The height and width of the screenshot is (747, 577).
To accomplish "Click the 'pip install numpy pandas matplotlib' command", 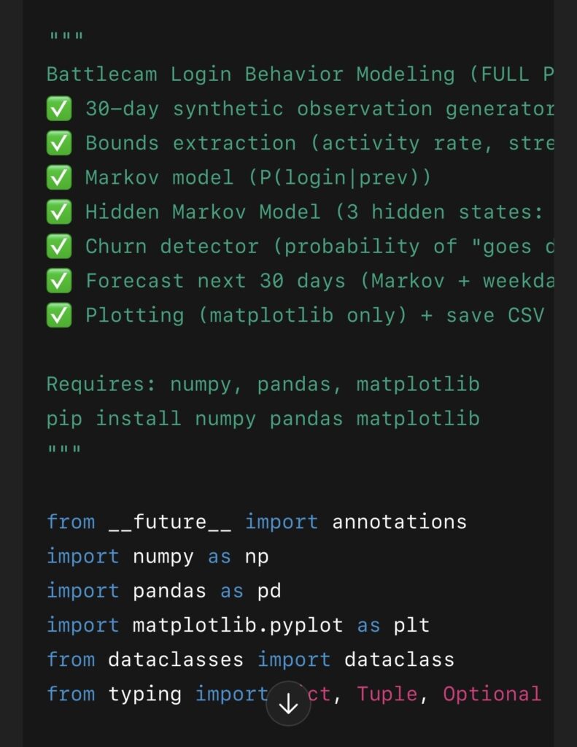I will (263, 419).
